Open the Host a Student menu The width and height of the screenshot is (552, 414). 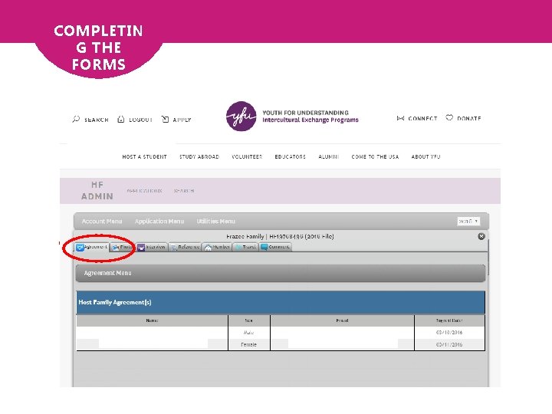[144, 156]
